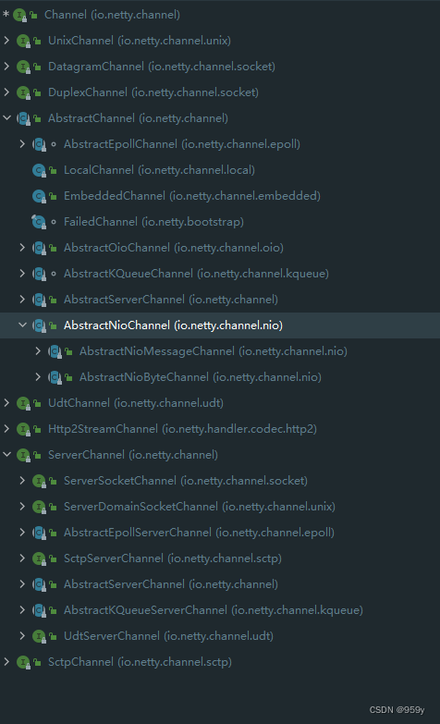
Task: Select Channel (io.netty.channel) root row
Action: 220,15
